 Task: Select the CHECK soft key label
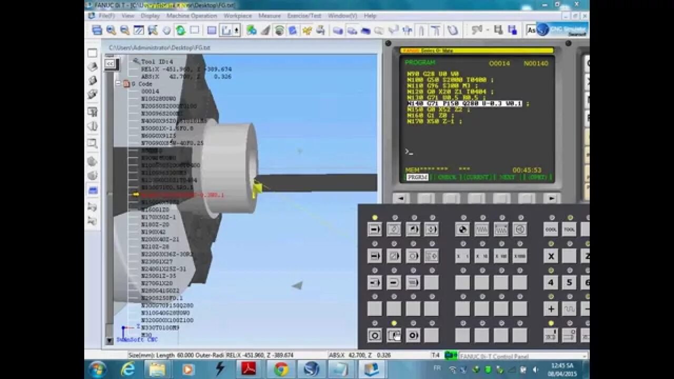[447, 177]
